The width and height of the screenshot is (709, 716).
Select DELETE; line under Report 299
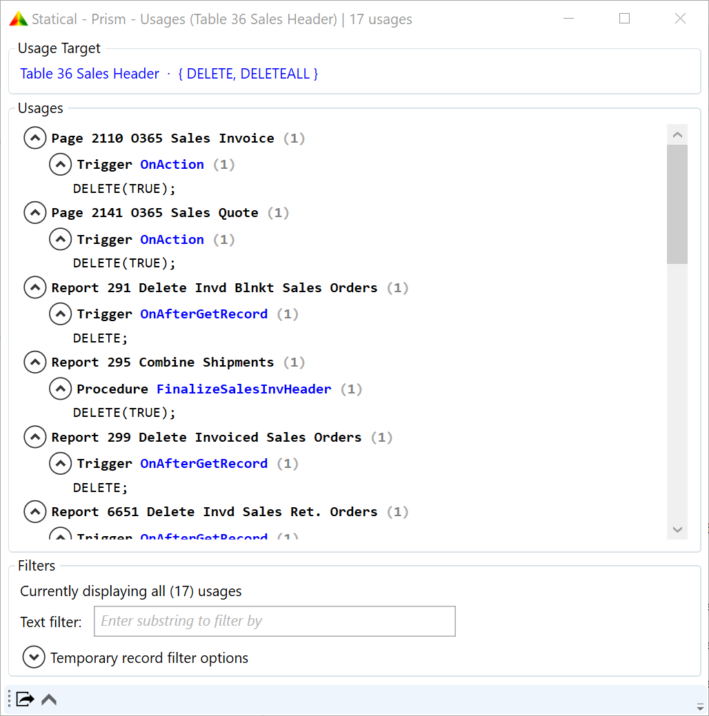(x=100, y=488)
